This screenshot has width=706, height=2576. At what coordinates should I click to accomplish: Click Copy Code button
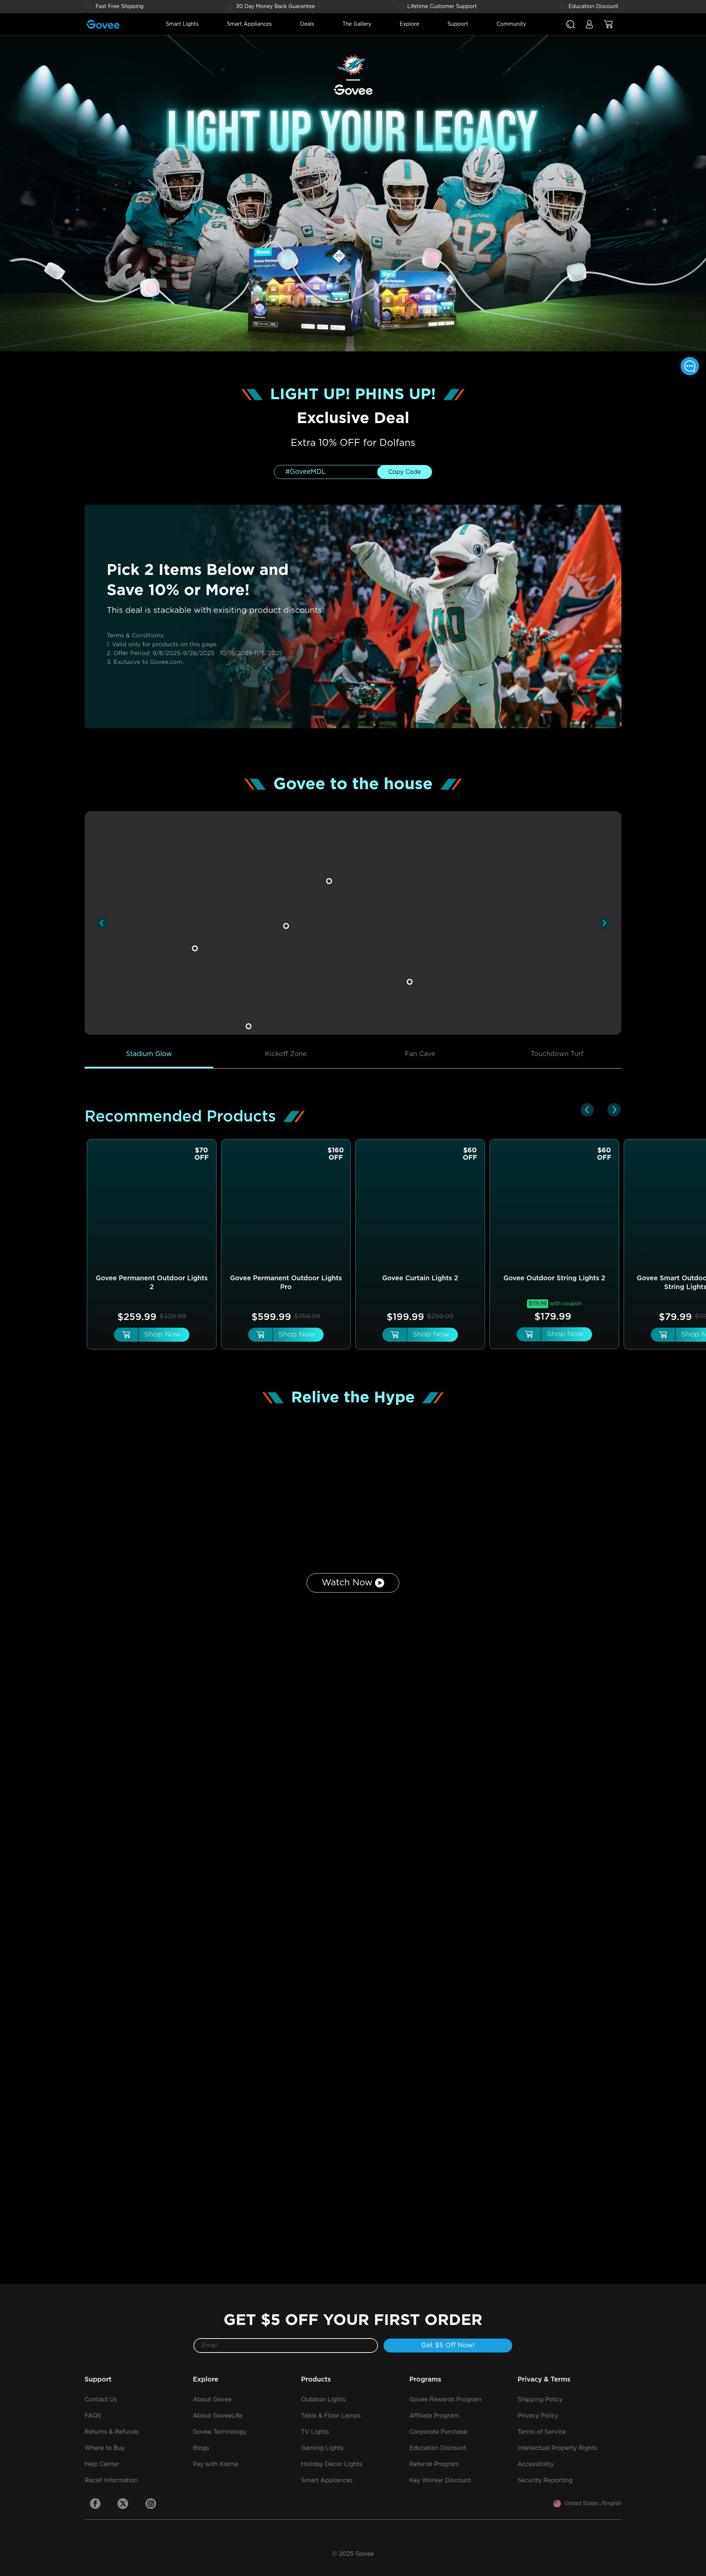tap(404, 472)
